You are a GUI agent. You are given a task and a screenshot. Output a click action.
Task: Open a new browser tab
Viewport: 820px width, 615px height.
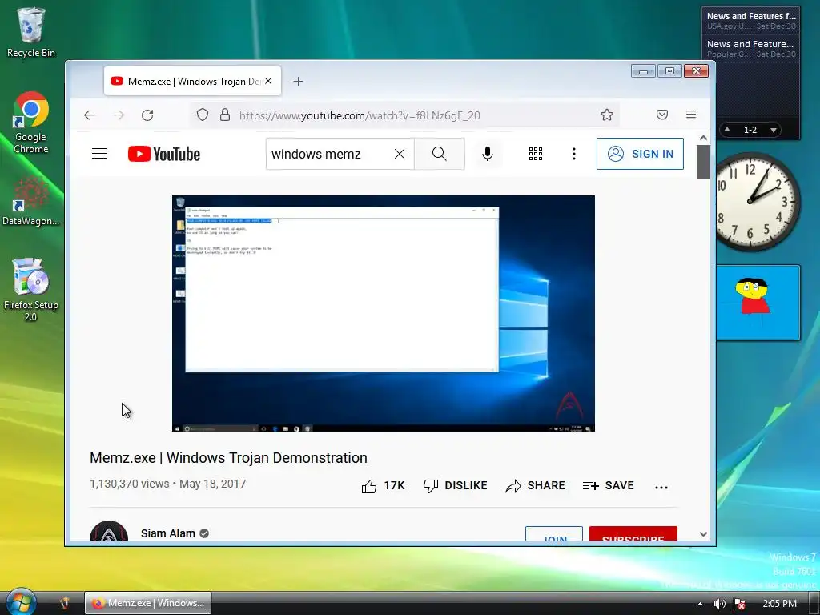298,81
